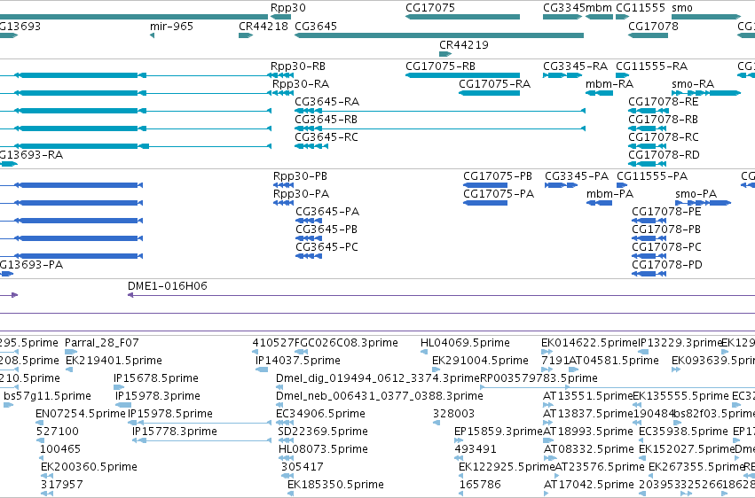Image resolution: width=755 pixels, height=498 pixels.
Task: Click the EN07254.5prime EST label
Action: tap(81, 415)
